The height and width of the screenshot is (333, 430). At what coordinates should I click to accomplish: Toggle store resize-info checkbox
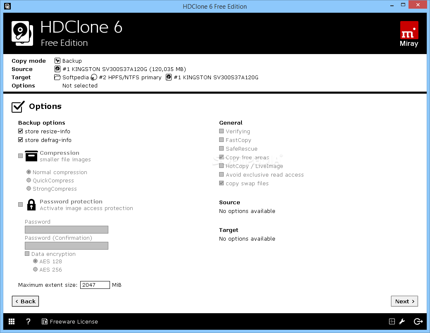pyautogui.click(x=21, y=131)
